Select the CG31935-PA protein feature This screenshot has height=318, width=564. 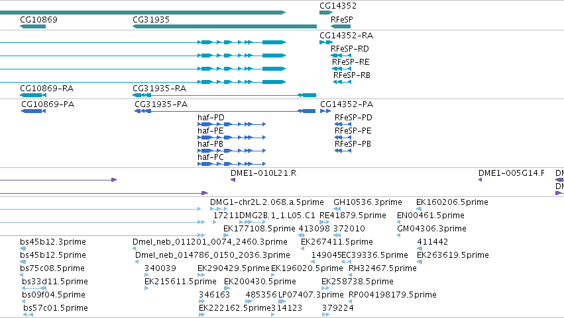coord(225,111)
